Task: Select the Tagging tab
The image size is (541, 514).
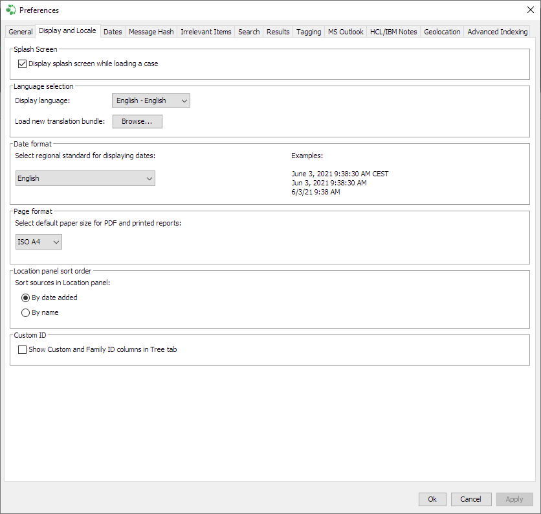Action: (308, 31)
